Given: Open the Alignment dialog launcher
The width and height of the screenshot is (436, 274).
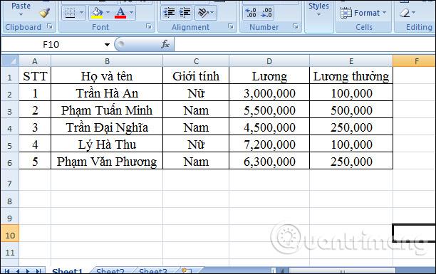Looking at the screenshot, I should point(231,26).
